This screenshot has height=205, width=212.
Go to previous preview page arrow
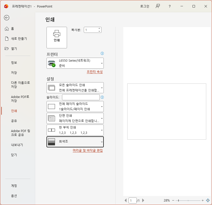click(x=125, y=200)
